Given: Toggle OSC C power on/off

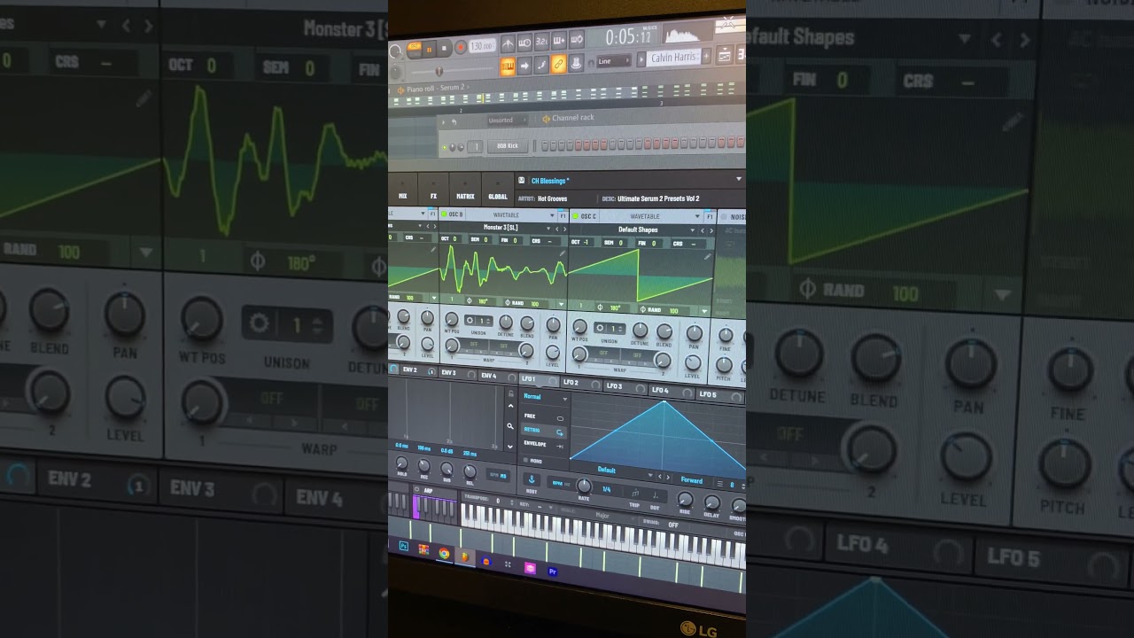Looking at the screenshot, I should click(x=575, y=215).
